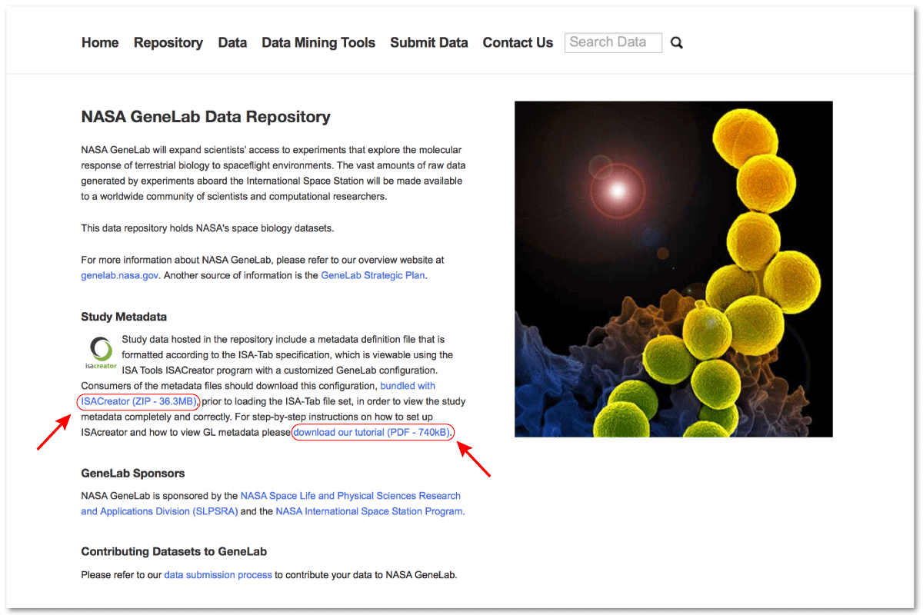Image resolution: width=923 pixels, height=615 pixels.
Task: Go to the Repository page
Action: (168, 43)
